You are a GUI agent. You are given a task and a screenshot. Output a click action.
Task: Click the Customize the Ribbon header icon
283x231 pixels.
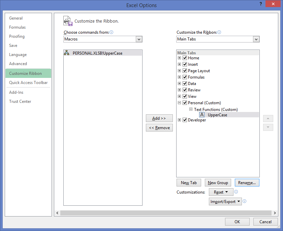[68, 21]
